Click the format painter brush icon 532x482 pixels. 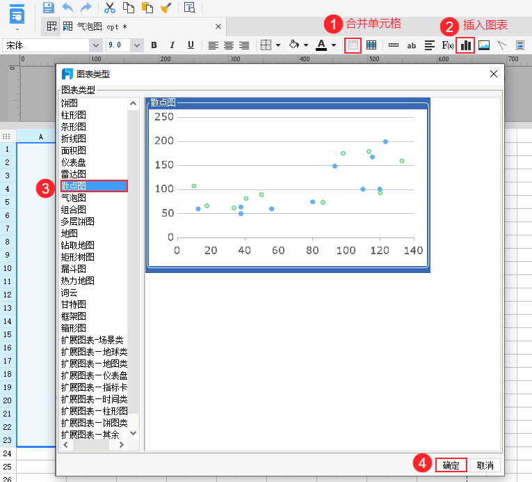tap(166, 8)
